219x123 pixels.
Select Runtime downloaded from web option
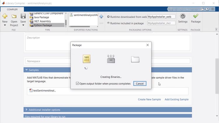[x=109, y=17]
